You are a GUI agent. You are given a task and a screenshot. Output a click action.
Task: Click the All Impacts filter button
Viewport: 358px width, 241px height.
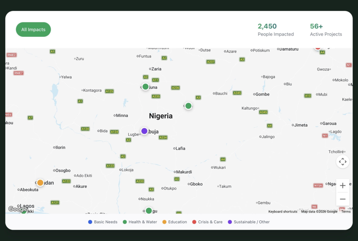click(x=33, y=30)
